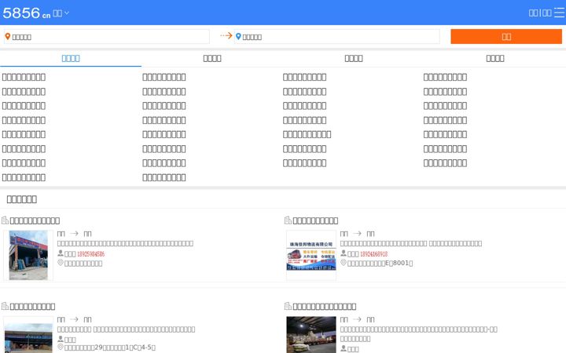Click the address pin icon under 18925984586
Viewport: 566px width, 353px height.
coord(61,263)
